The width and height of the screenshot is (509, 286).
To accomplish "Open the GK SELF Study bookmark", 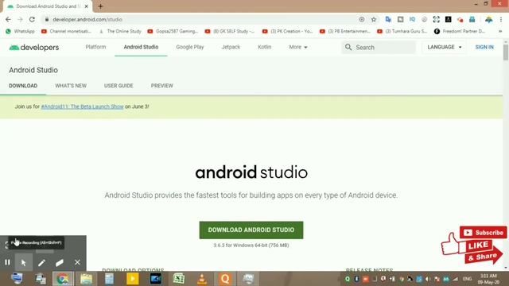I will (230, 31).
